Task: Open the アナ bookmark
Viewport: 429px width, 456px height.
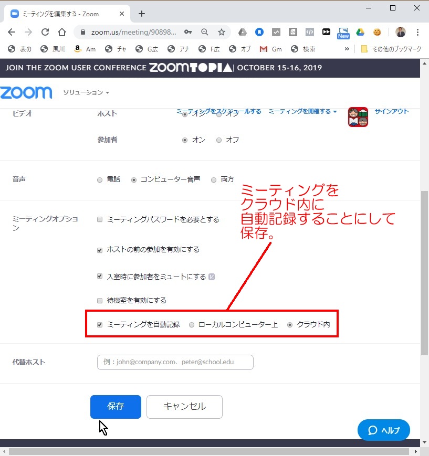Action: point(179,49)
